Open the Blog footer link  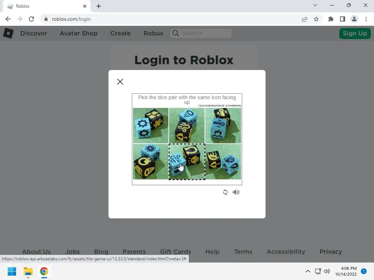click(101, 252)
